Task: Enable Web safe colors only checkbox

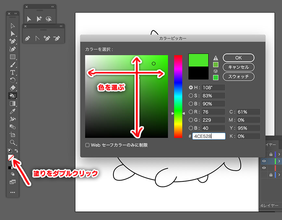Action: pos(87,145)
